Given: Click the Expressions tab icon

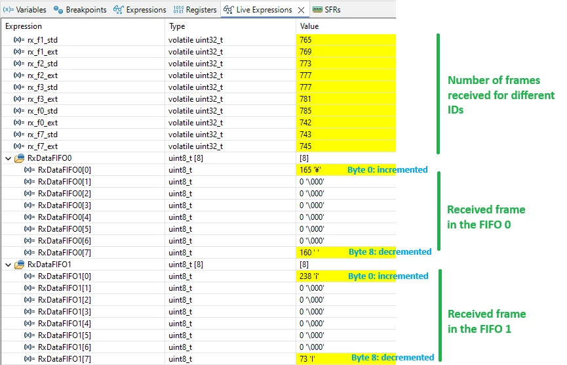Looking at the screenshot, I should pos(118,10).
